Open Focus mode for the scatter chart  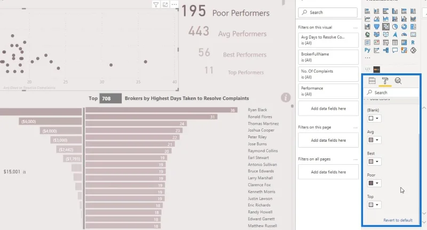pyautogui.click(x=165, y=5)
